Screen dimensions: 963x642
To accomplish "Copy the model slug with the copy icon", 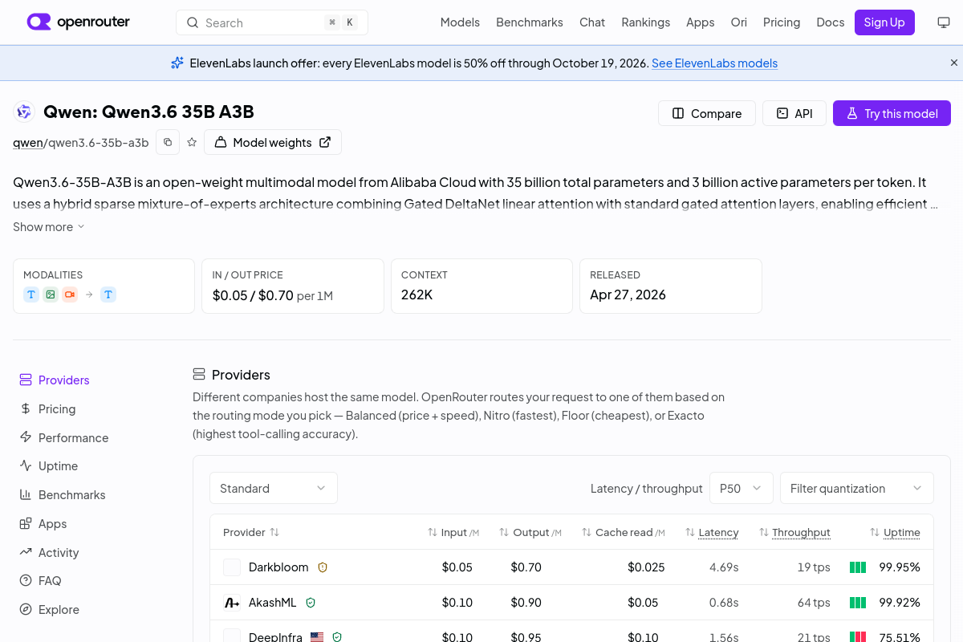I will (x=168, y=142).
